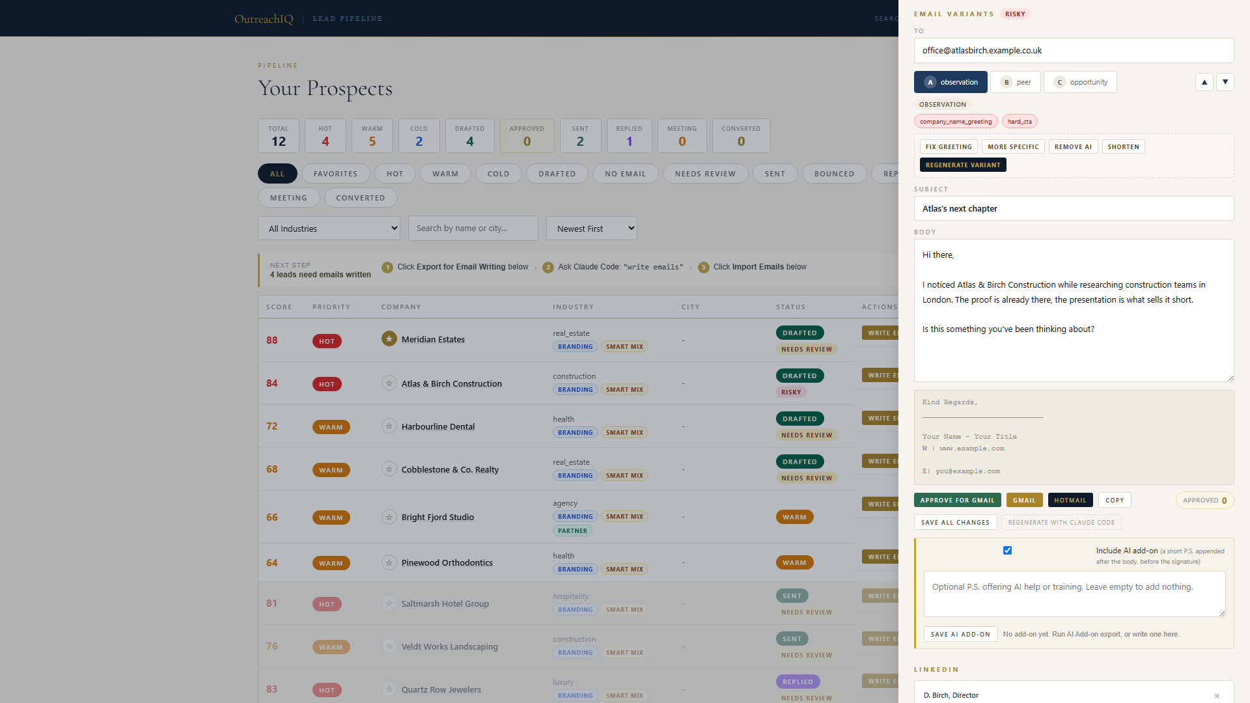This screenshot has height=703, width=1250.
Task: Switch to variant B peer tab
Action: [1016, 82]
